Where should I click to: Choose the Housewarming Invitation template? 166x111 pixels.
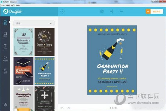click(x=24, y=99)
